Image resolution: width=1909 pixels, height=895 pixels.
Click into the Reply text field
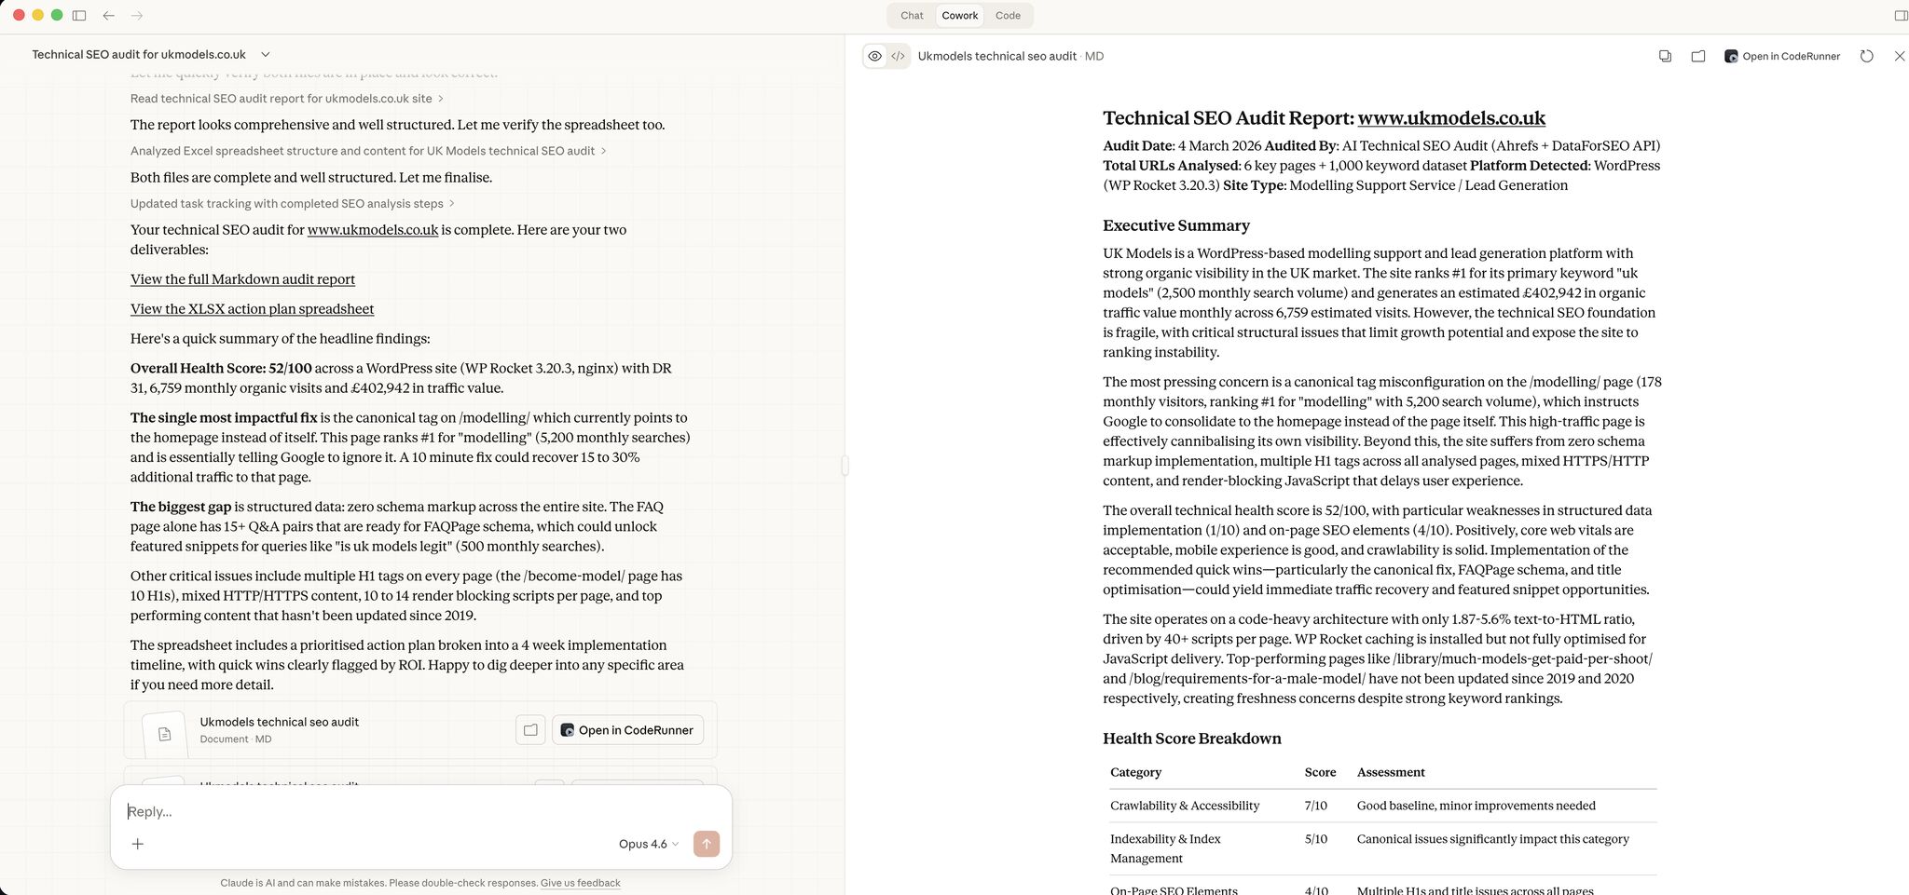click(x=419, y=812)
